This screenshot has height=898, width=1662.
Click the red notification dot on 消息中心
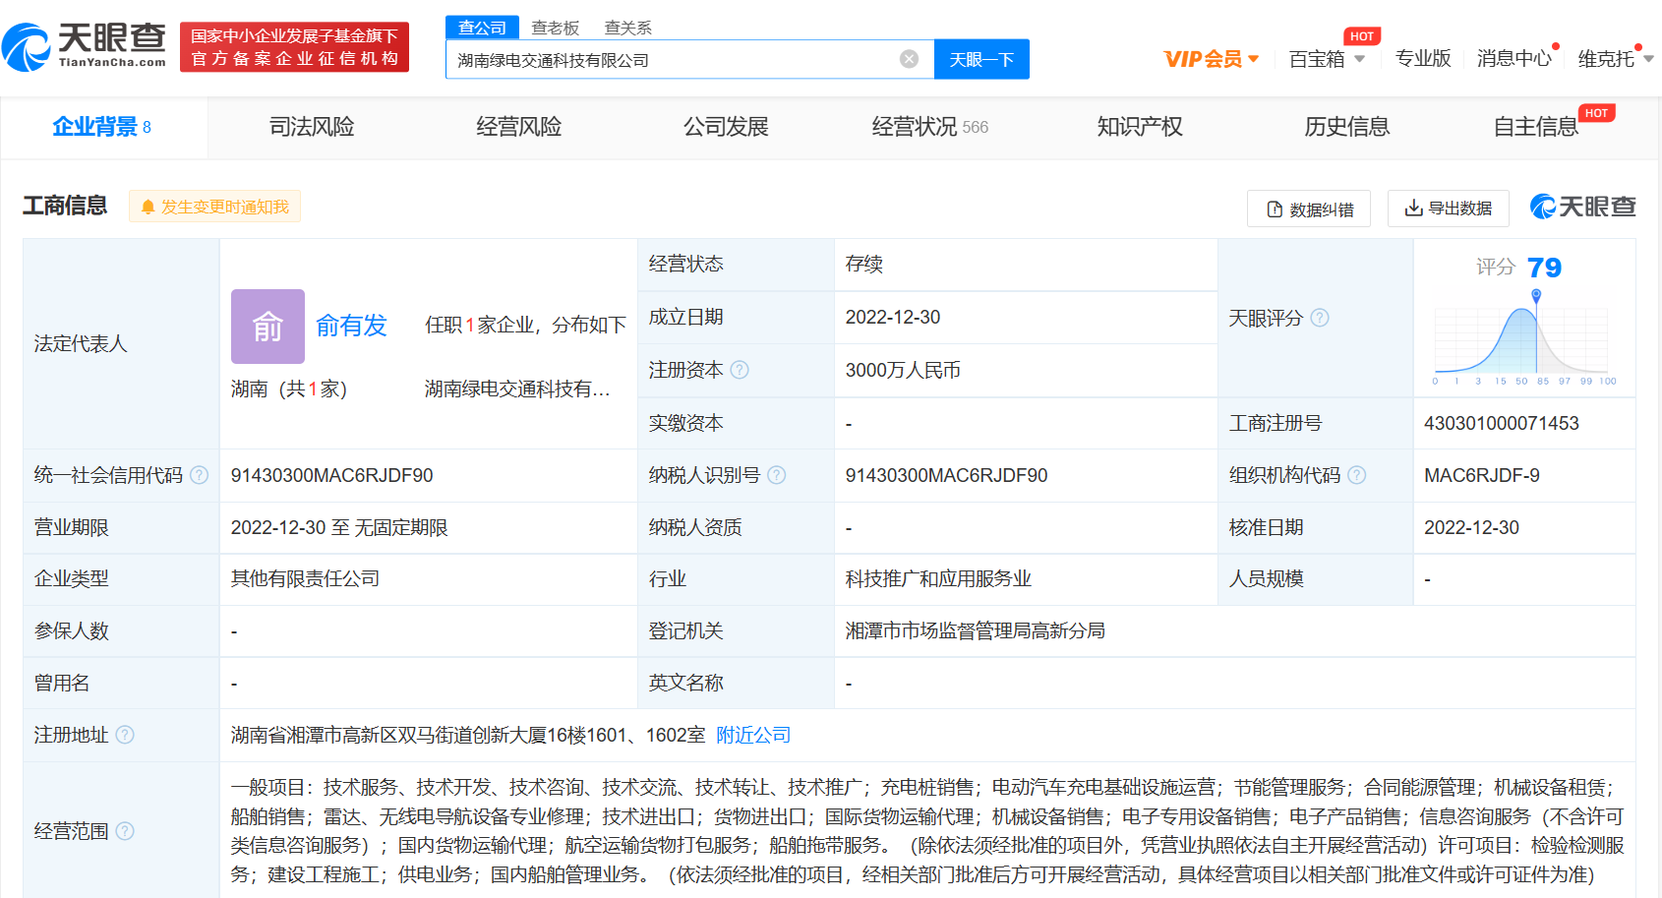click(1556, 46)
